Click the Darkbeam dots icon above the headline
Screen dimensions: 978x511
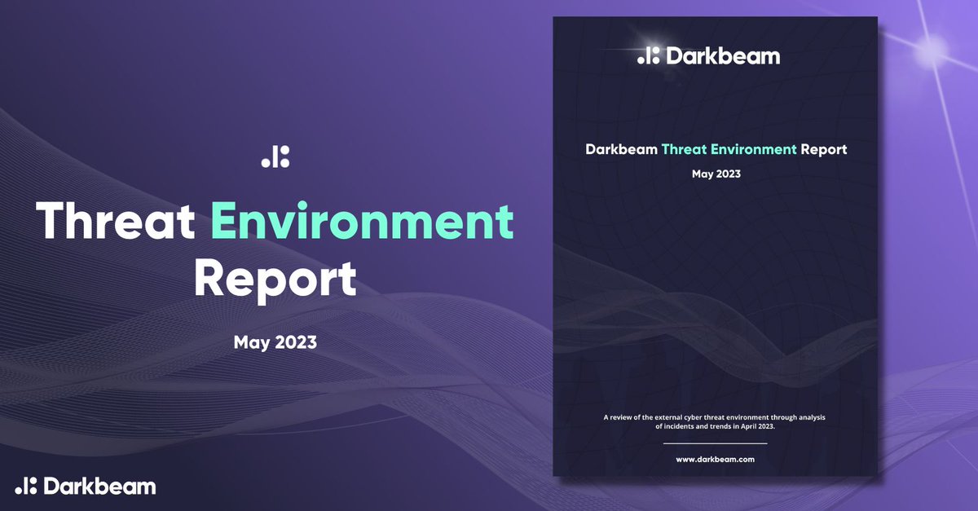pos(275,158)
